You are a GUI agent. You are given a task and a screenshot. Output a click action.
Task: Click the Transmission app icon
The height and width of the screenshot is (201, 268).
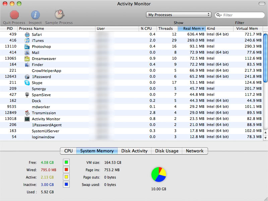pyautogui.click(x=27, y=113)
